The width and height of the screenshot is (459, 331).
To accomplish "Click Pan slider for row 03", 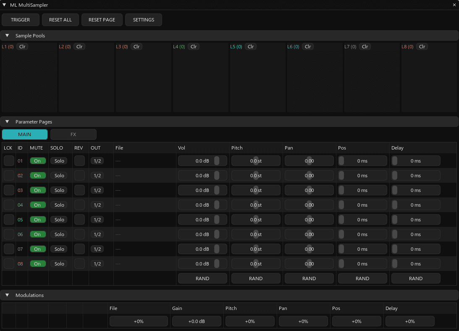I will pos(309,190).
